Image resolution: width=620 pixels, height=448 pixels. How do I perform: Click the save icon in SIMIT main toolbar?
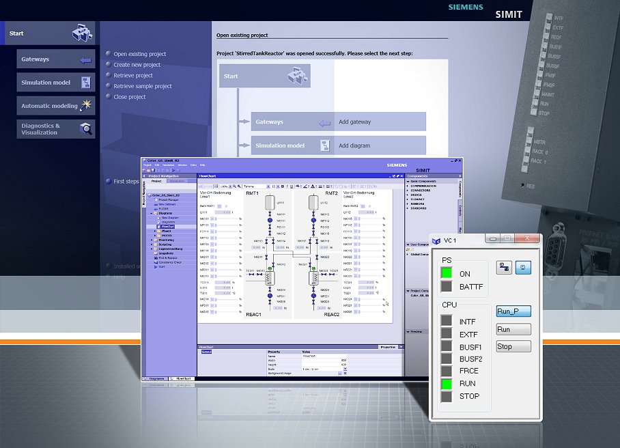(153, 171)
